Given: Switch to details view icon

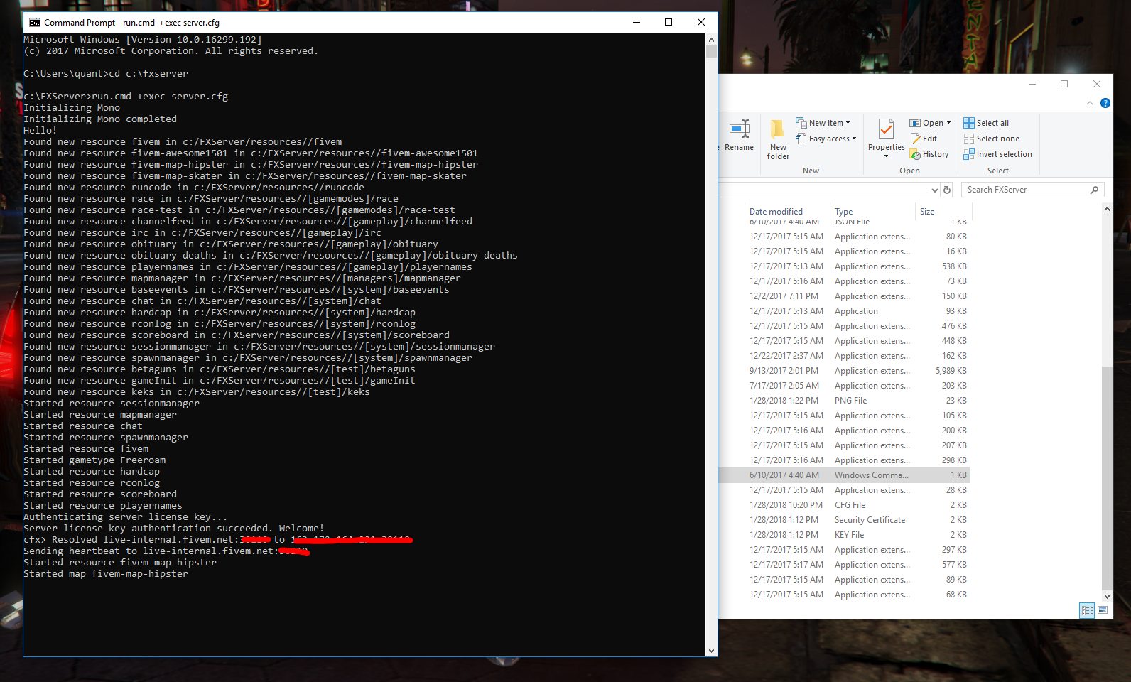Looking at the screenshot, I should pos(1087,610).
